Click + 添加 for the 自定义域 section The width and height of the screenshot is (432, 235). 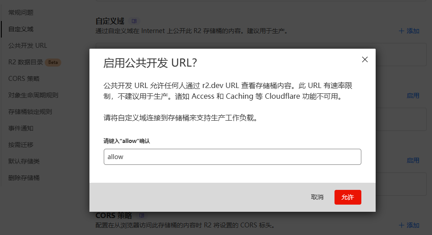[x=409, y=31]
